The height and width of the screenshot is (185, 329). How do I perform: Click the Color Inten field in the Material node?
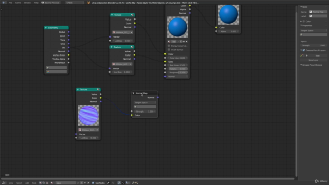pyautogui.click(x=177, y=58)
